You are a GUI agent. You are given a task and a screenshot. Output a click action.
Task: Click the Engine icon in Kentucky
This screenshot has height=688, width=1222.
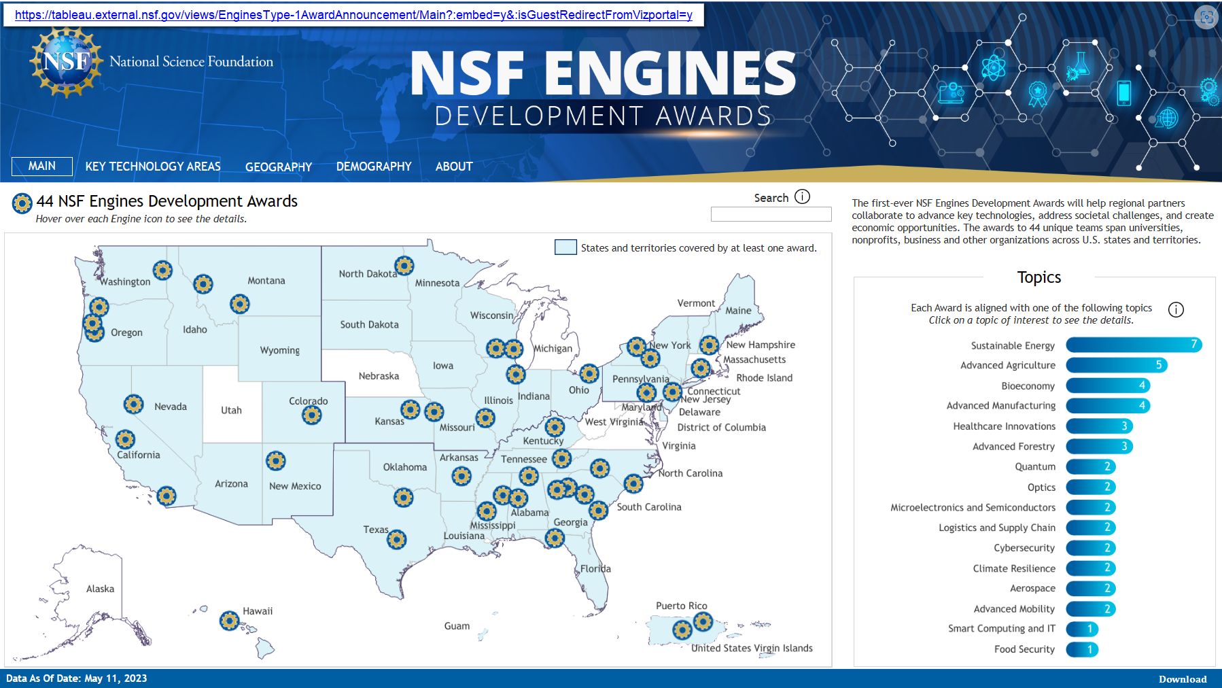click(x=555, y=428)
